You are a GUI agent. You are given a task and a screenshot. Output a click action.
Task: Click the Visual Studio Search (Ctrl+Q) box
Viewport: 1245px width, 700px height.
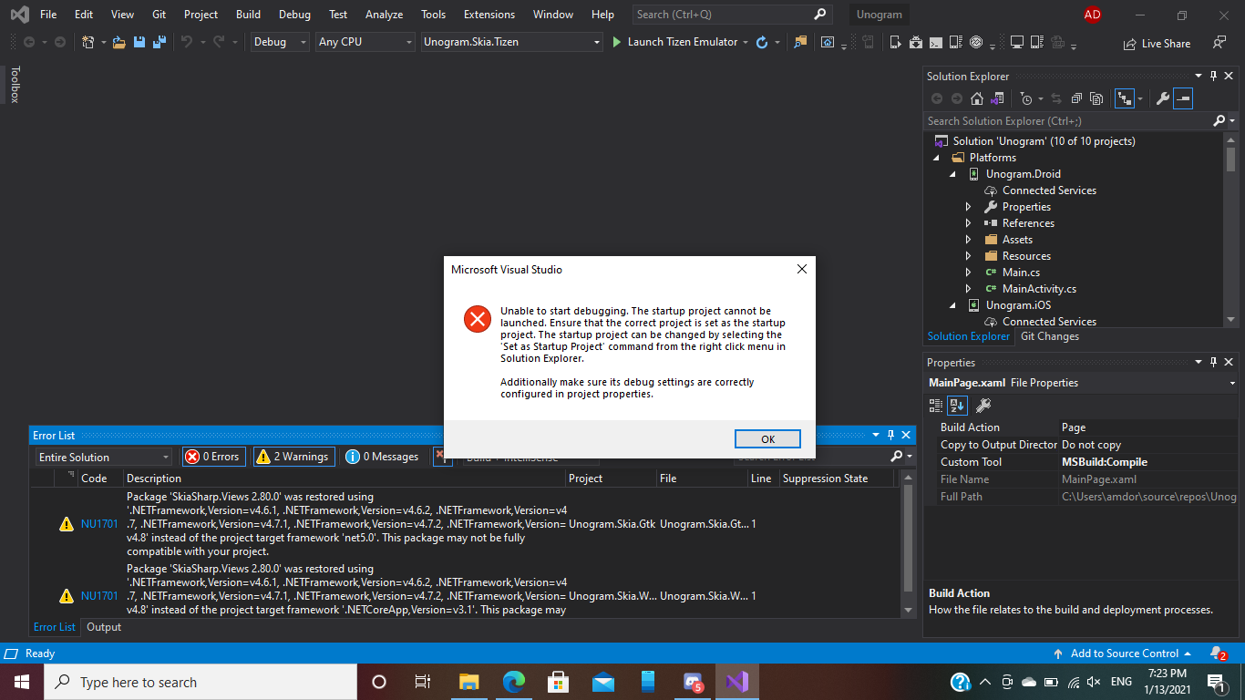(732, 15)
